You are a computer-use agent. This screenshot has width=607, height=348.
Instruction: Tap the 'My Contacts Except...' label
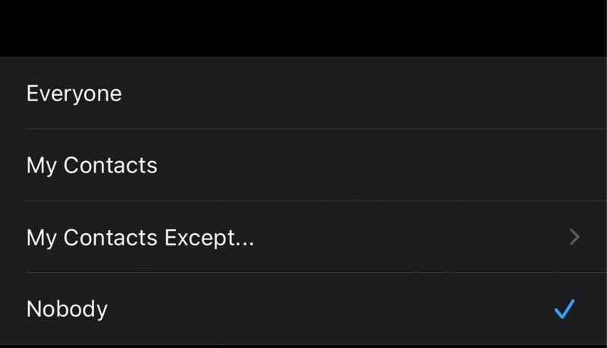coord(140,238)
